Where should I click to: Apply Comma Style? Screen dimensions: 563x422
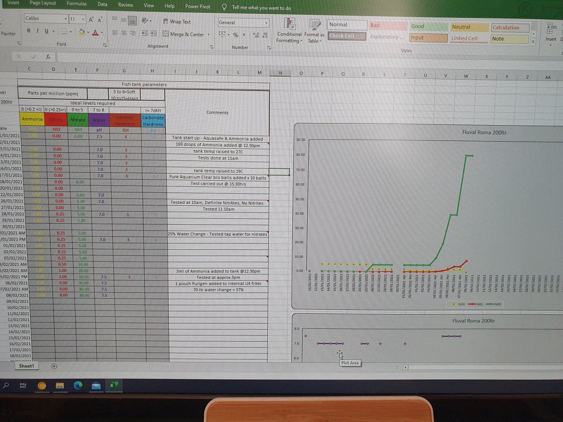[244, 35]
